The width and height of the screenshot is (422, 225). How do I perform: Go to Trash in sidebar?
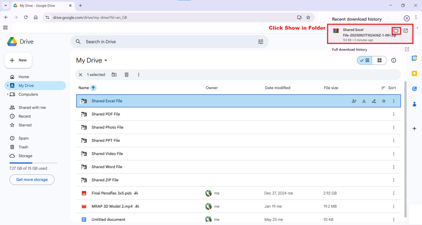pos(23,147)
